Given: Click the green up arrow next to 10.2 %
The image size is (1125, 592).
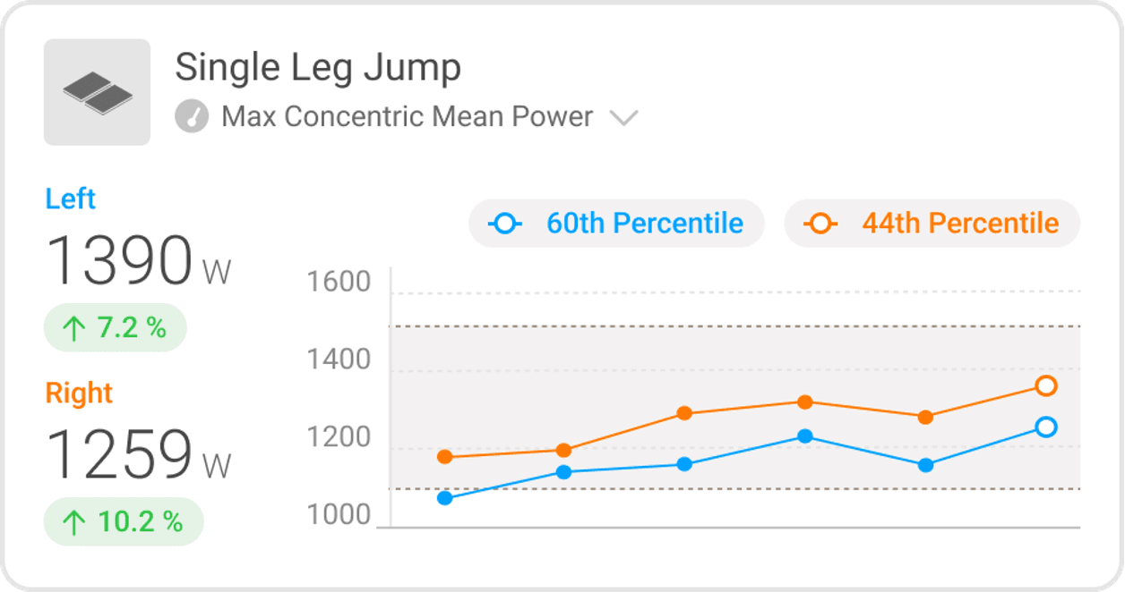Looking at the screenshot, I should [x=73, y=523].
